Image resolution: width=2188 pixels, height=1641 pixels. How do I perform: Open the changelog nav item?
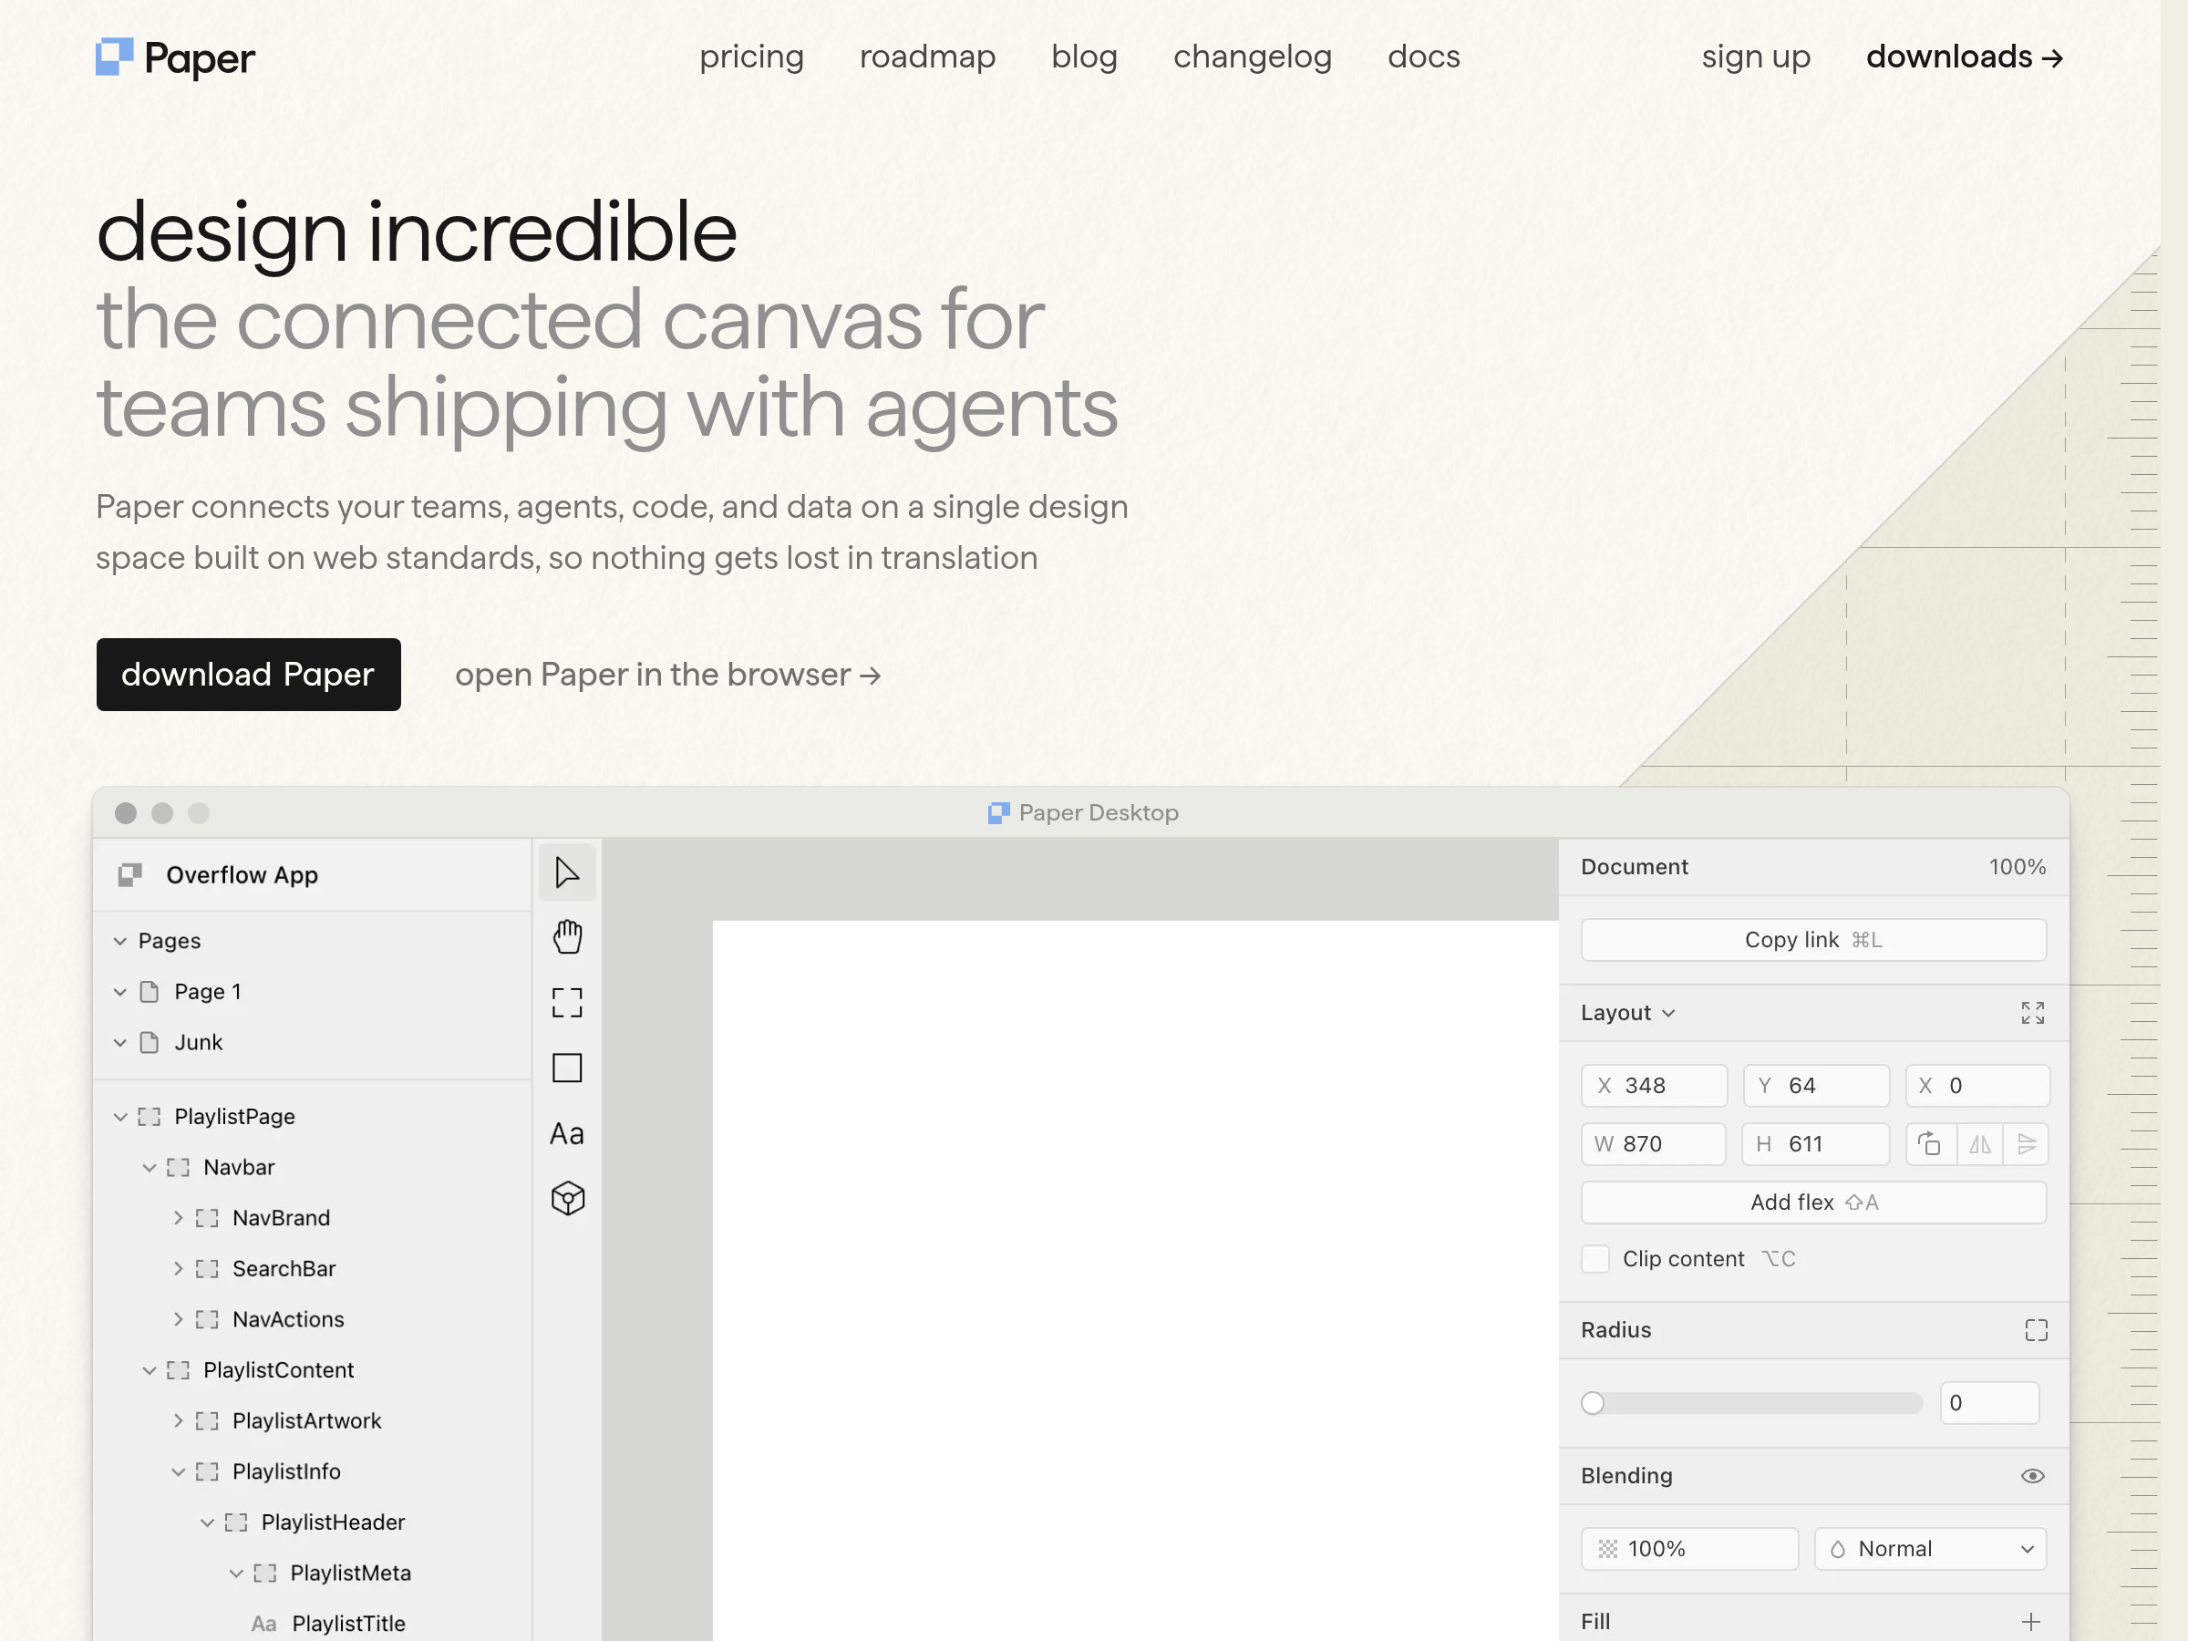(1253, 57)
